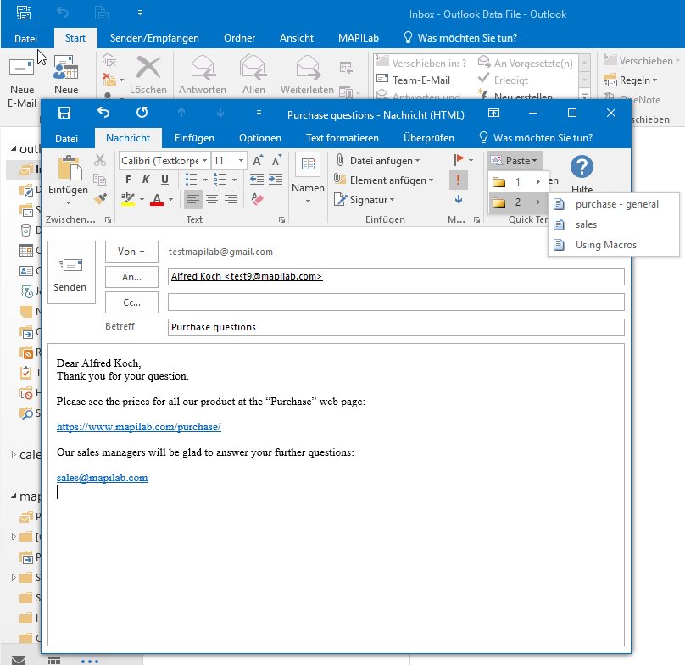Choose purchase - general template
The image size is (685, 665).
[613, 204]
